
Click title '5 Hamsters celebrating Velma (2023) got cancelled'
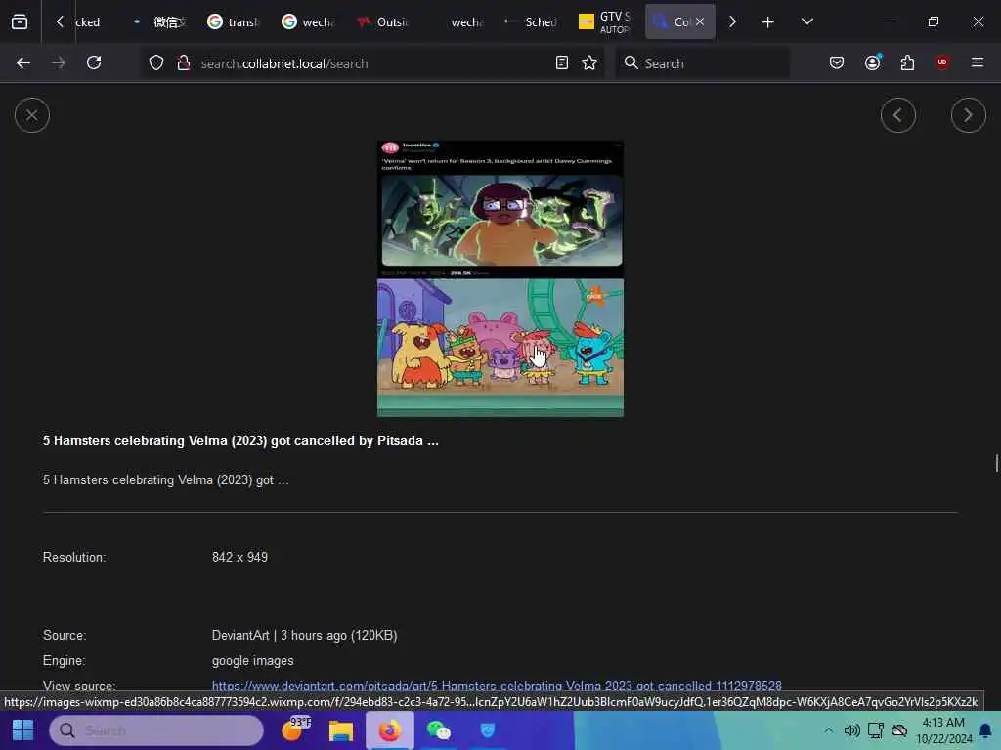tap(240, 440)
